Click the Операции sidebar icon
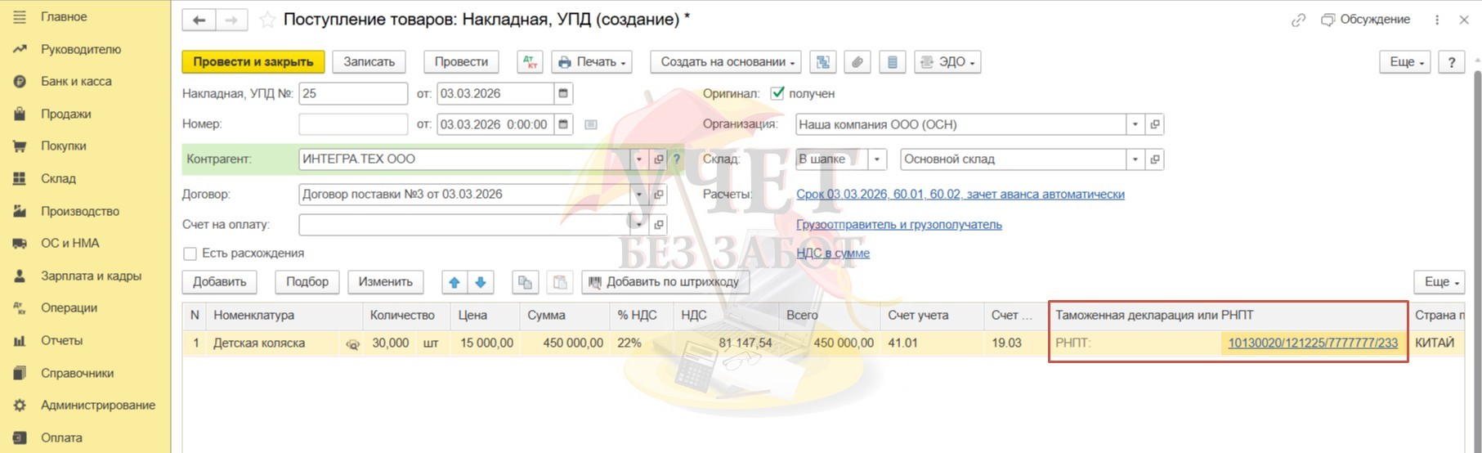Image resolution: width=1482 pixels, height=453 pixels. [20, 307]
